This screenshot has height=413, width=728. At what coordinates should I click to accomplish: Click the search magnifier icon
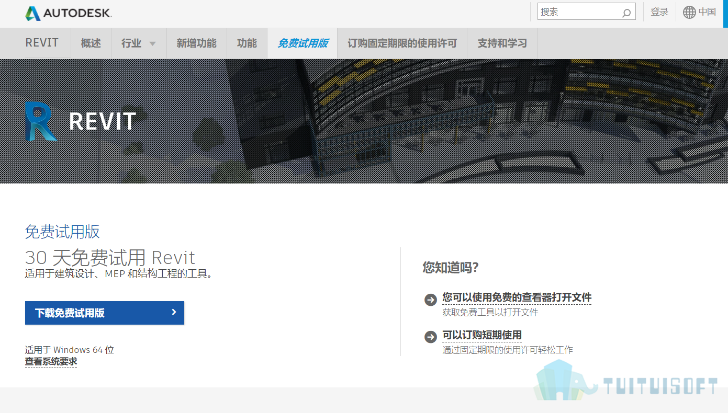pyautogui.click(x=626, y=13)
